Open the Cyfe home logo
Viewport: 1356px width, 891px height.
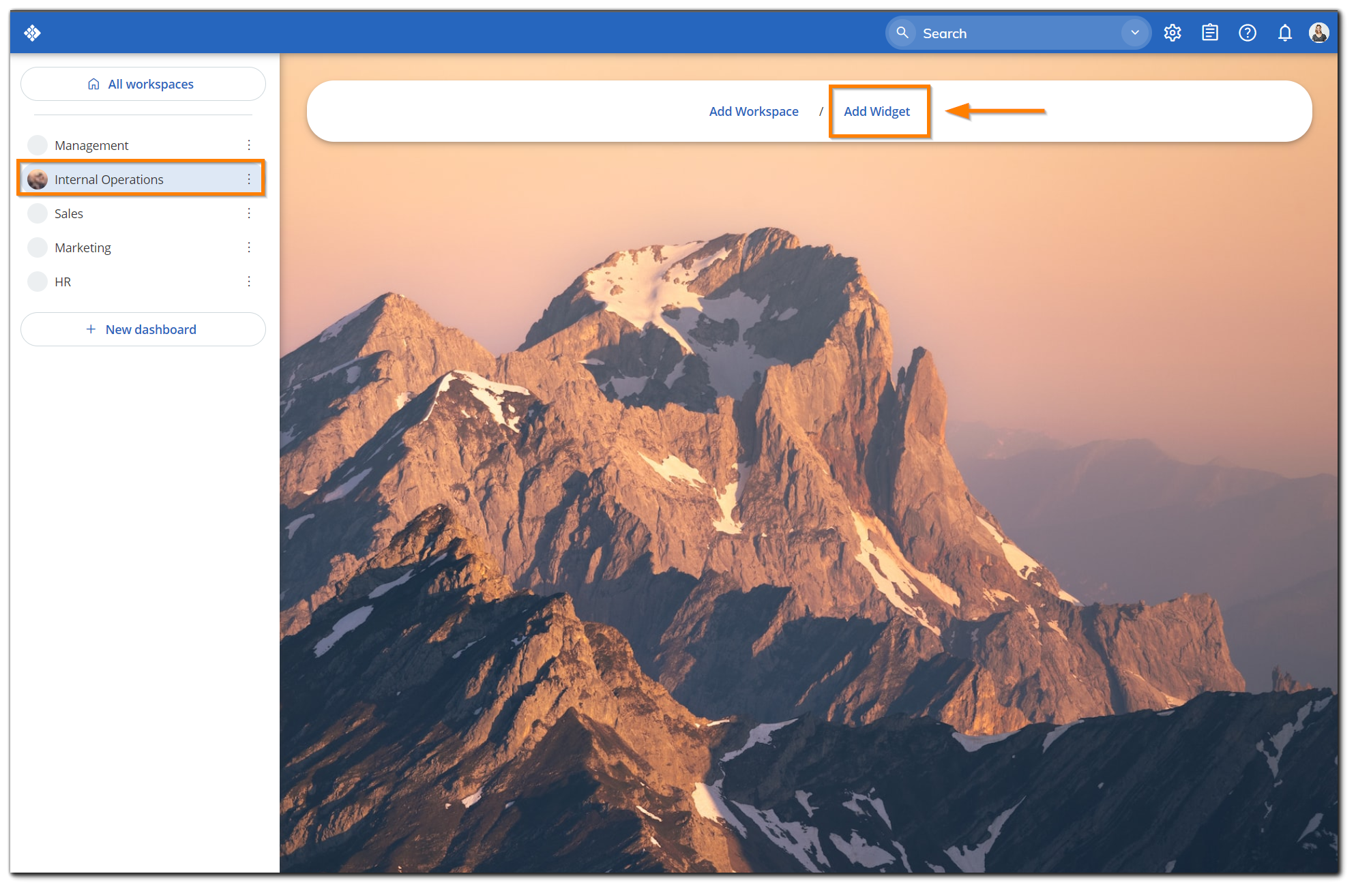(31, 32)
